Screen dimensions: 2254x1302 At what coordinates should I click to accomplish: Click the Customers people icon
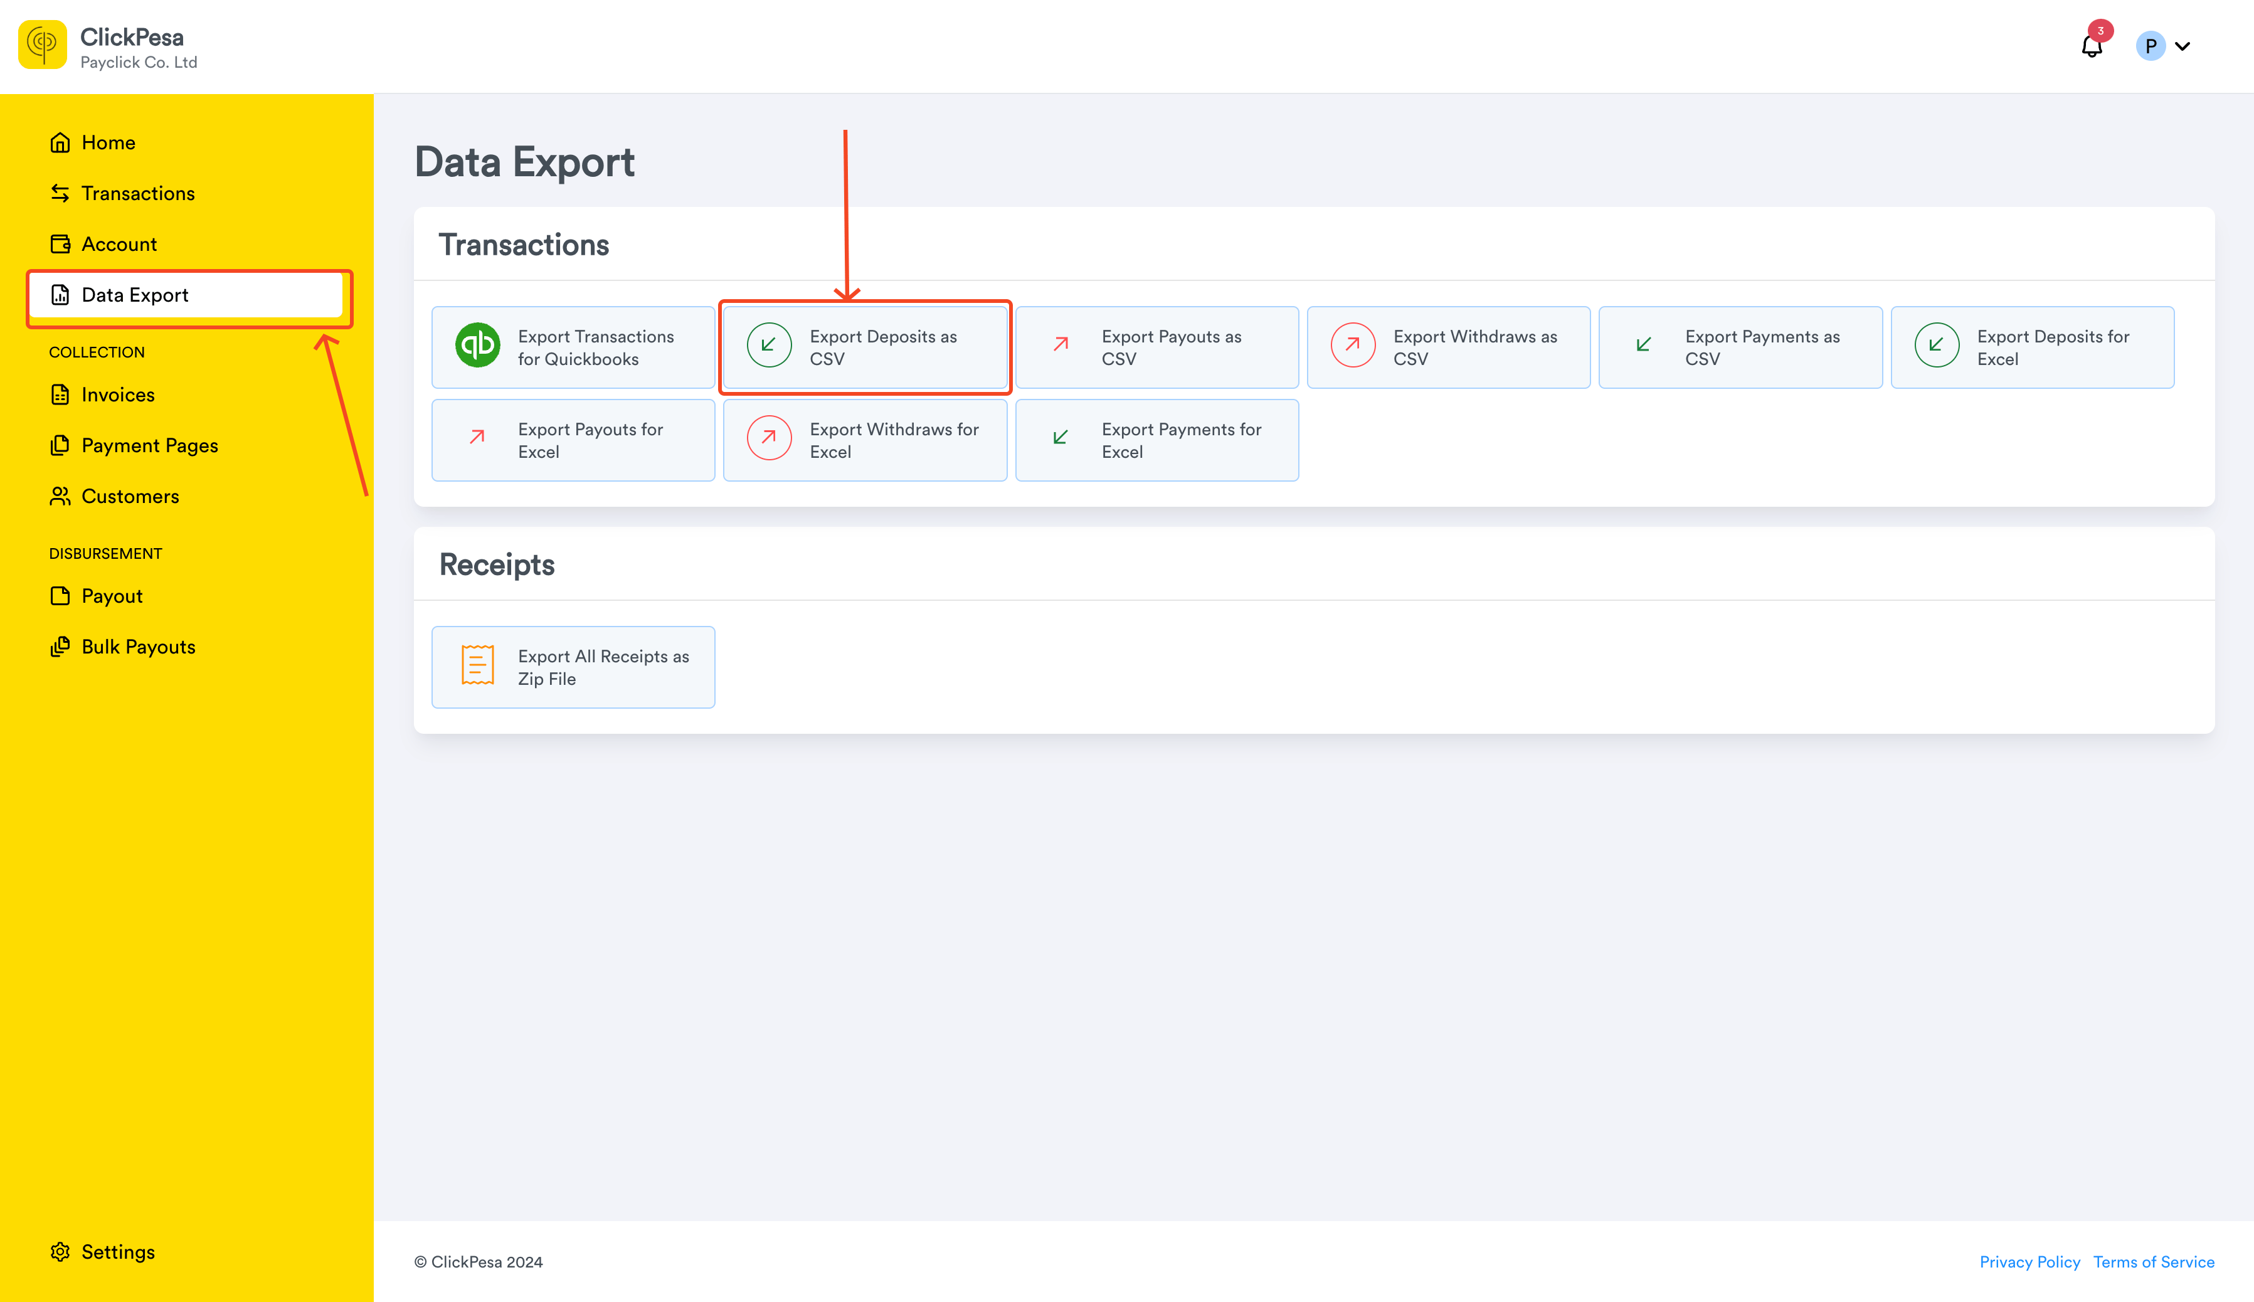click(60, 496)
